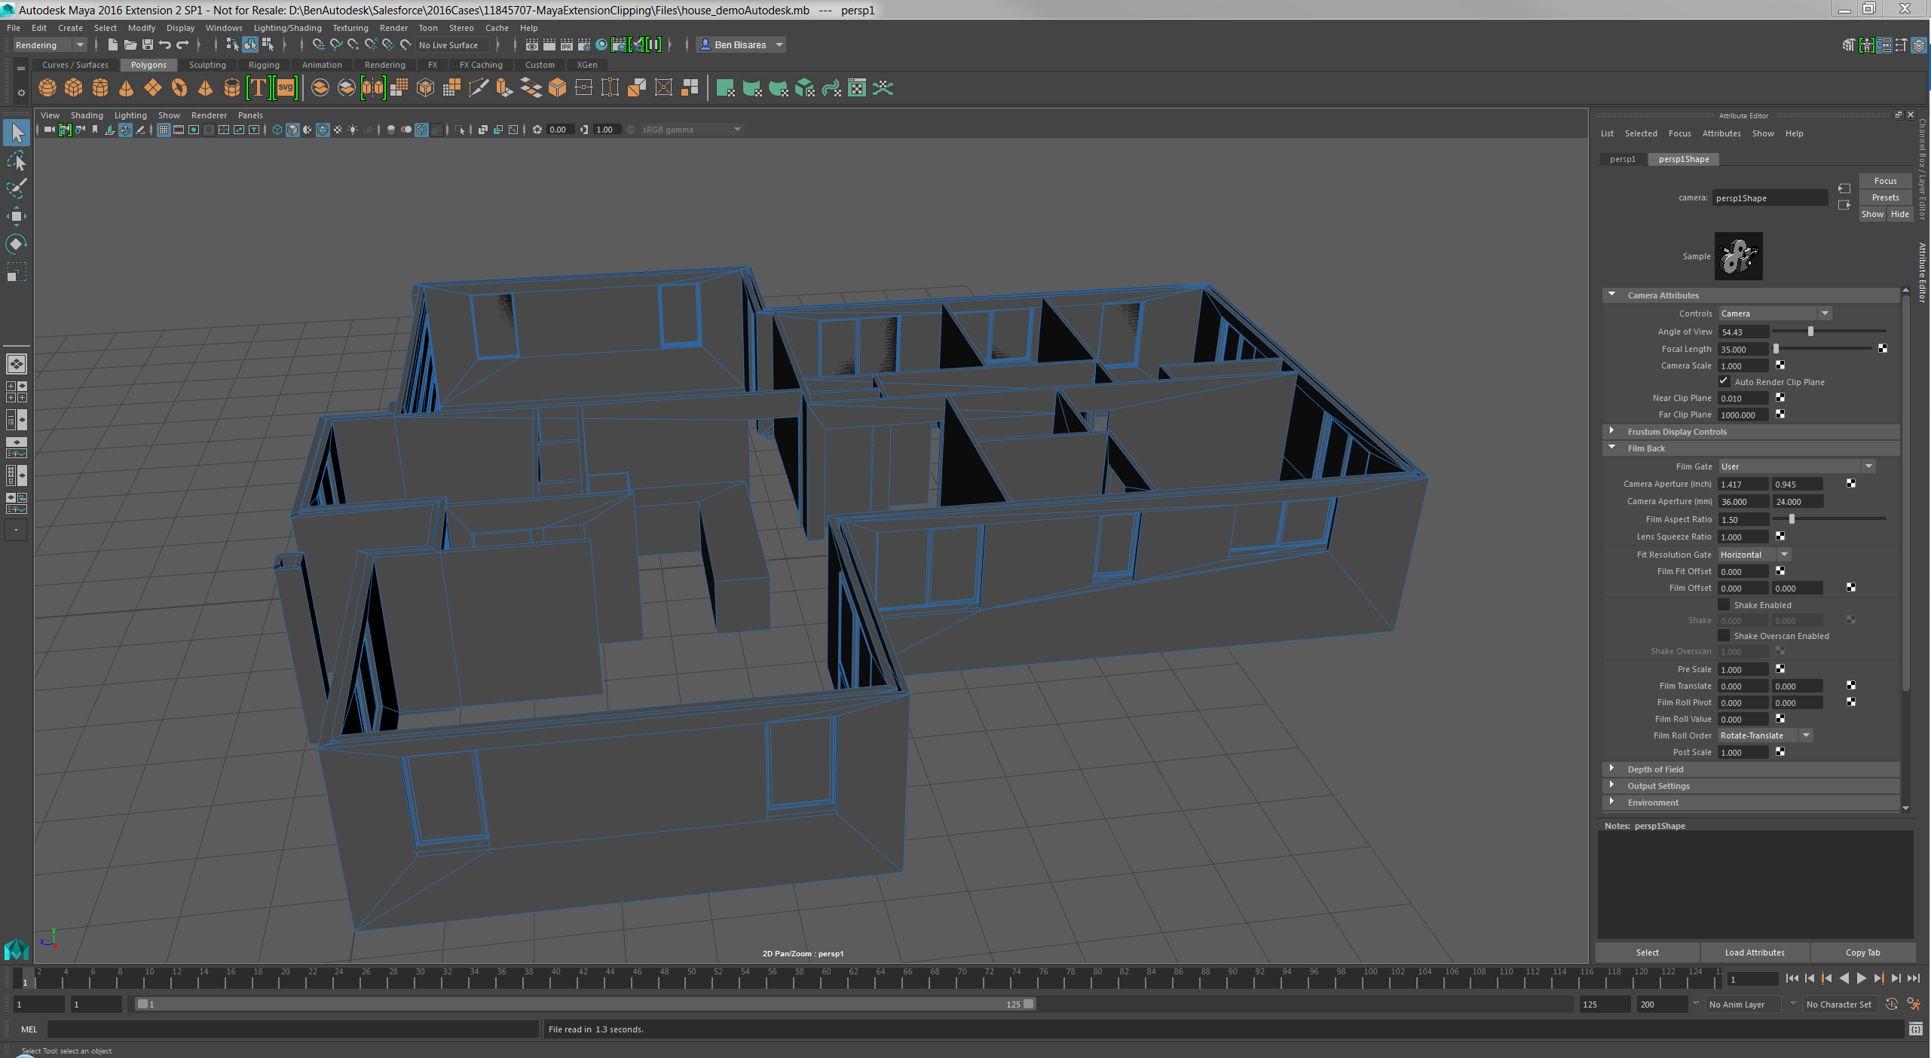Activate the Move tool in the toolbox

tap(16, 216)
